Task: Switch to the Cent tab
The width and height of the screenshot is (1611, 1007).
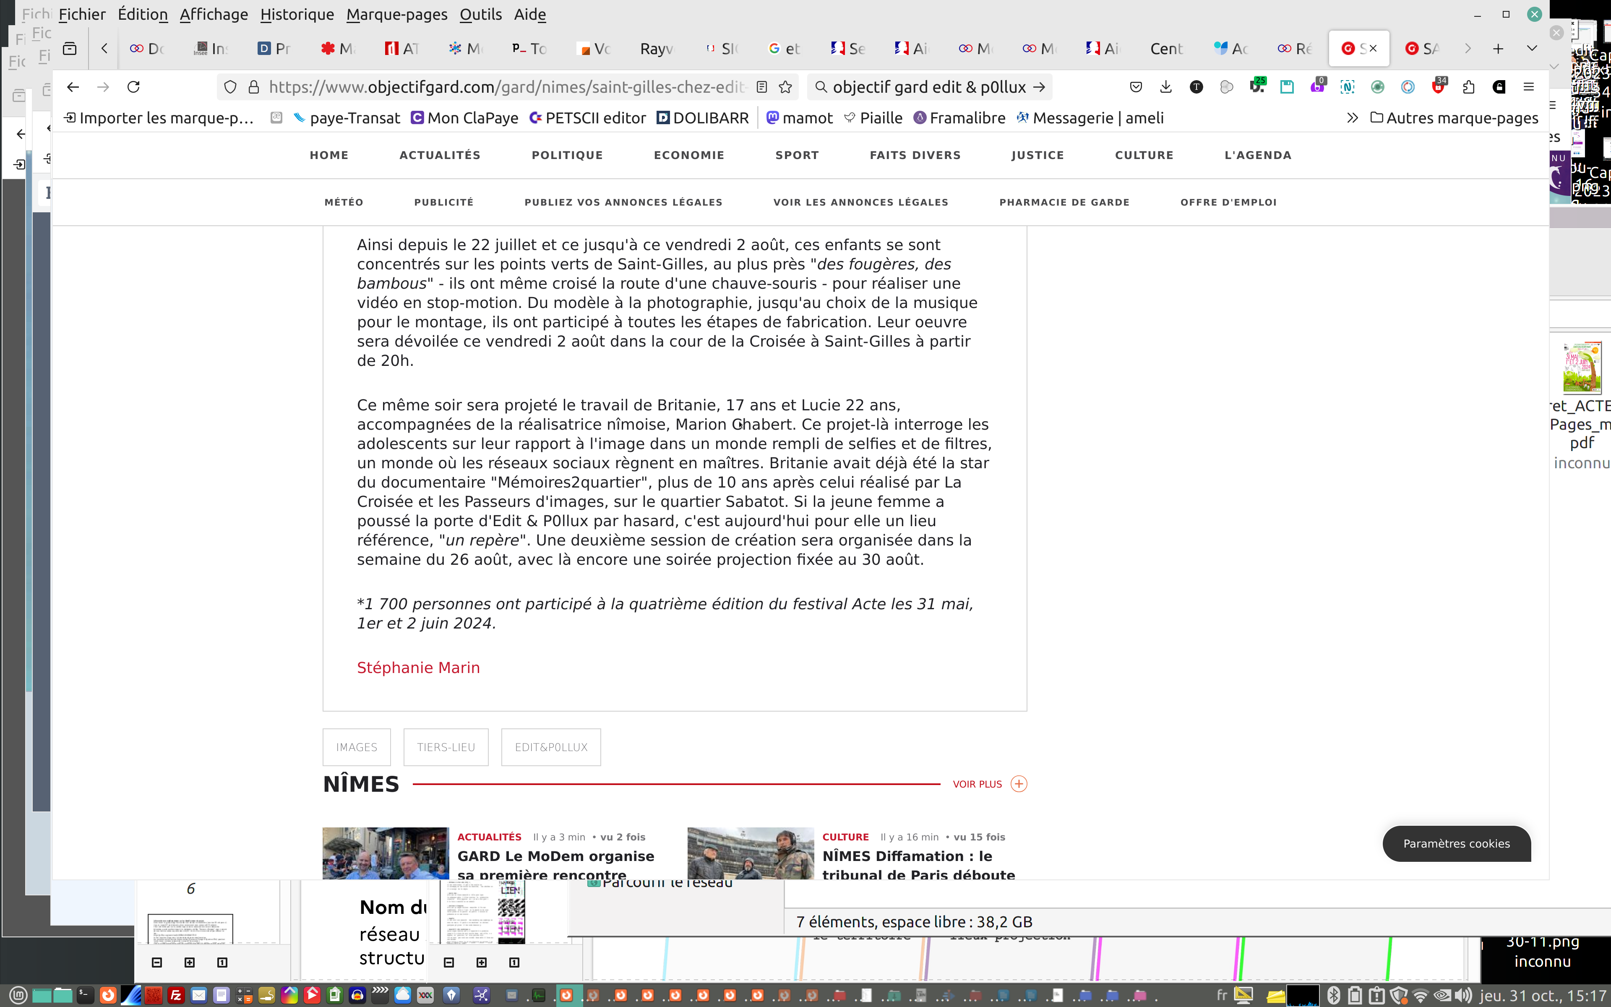Action: click(1165, 49)
